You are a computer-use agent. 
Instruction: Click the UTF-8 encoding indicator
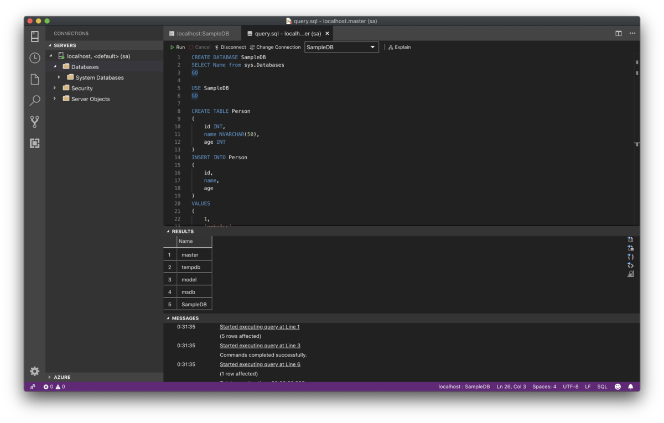(x=570, y=387)
